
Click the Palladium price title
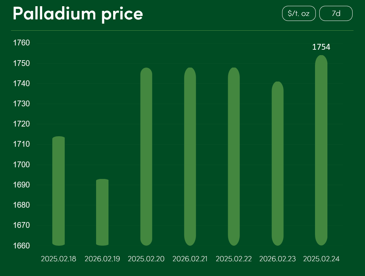coord(78,14)
